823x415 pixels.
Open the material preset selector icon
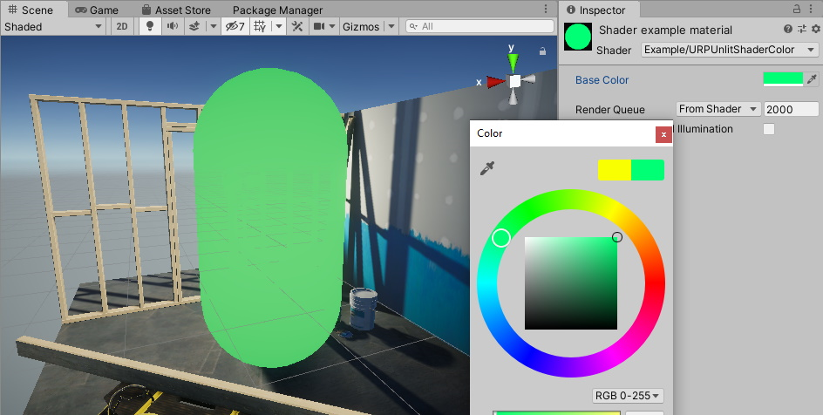click(x=801, y=29)
